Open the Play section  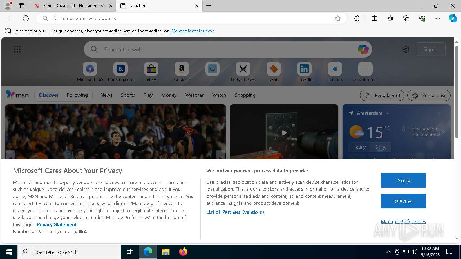148,95
